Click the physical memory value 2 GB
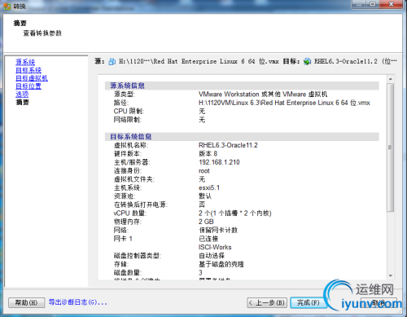Image resolution: width=407 pixels, height=317 pixels. 206,222
